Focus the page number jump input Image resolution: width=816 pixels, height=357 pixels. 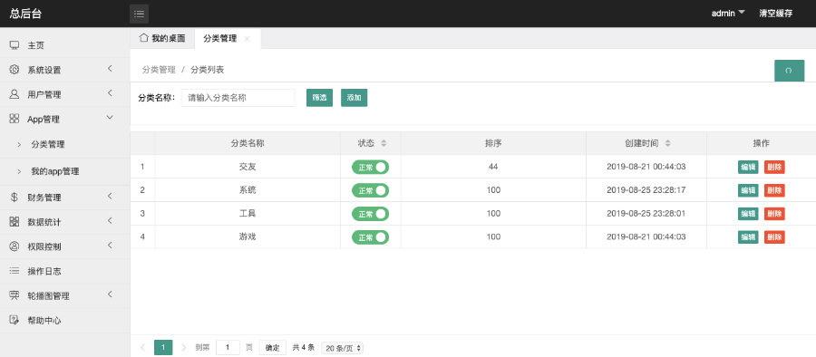click(228, 348)
